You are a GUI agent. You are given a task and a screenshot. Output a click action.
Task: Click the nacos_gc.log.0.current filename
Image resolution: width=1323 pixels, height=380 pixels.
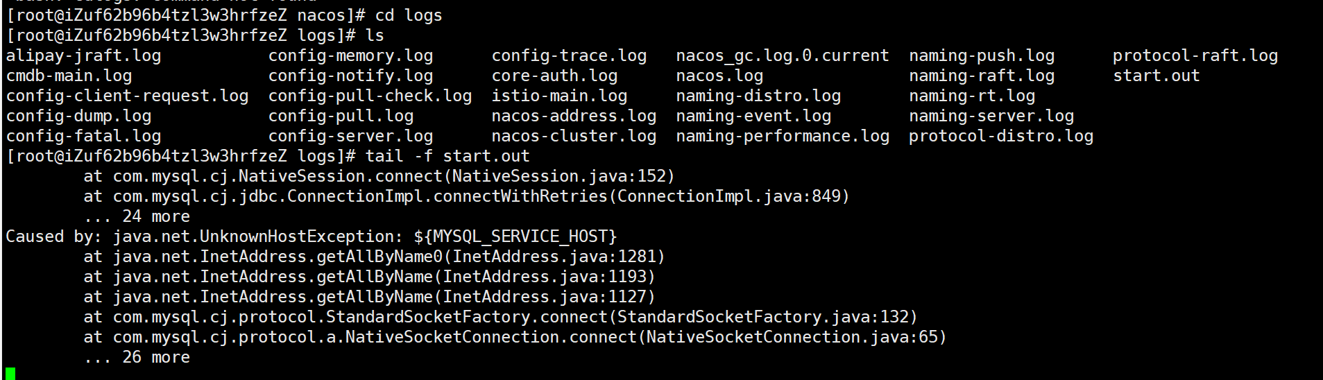click(783, 55)
